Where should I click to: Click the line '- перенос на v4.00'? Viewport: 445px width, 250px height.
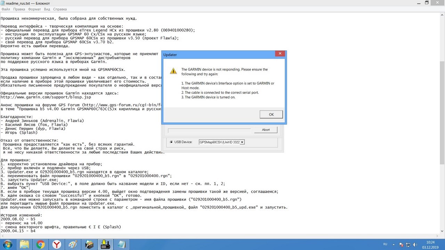tap(21, 223)
